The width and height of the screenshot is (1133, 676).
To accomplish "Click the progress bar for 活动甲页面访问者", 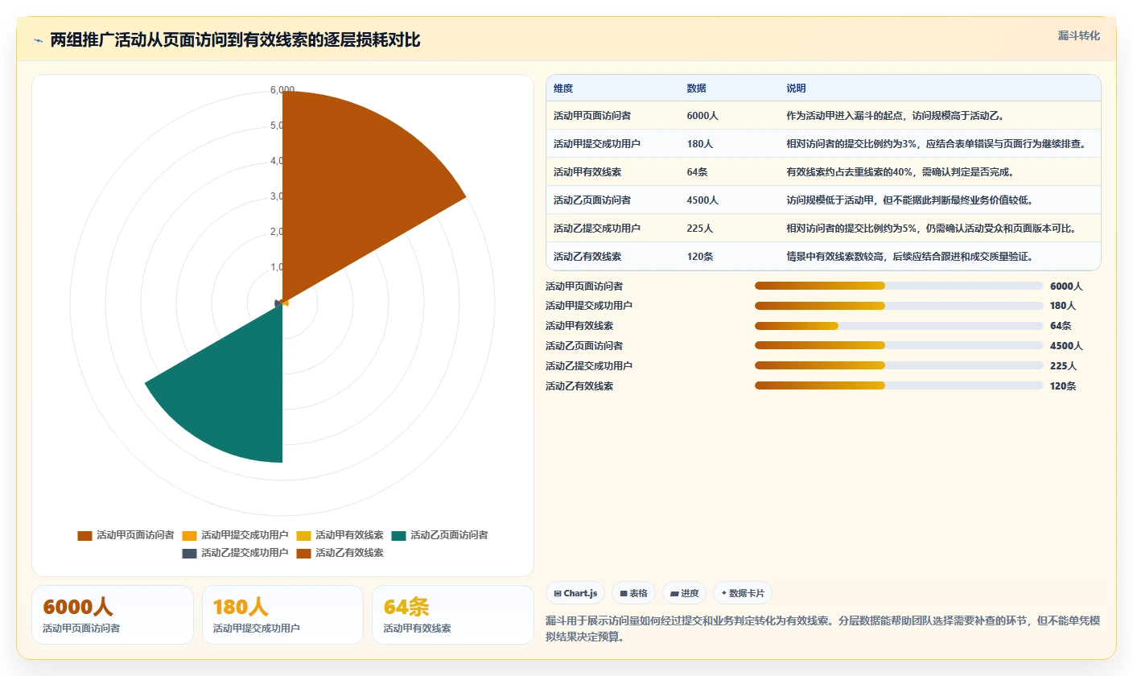I will [x=899, y=286].
